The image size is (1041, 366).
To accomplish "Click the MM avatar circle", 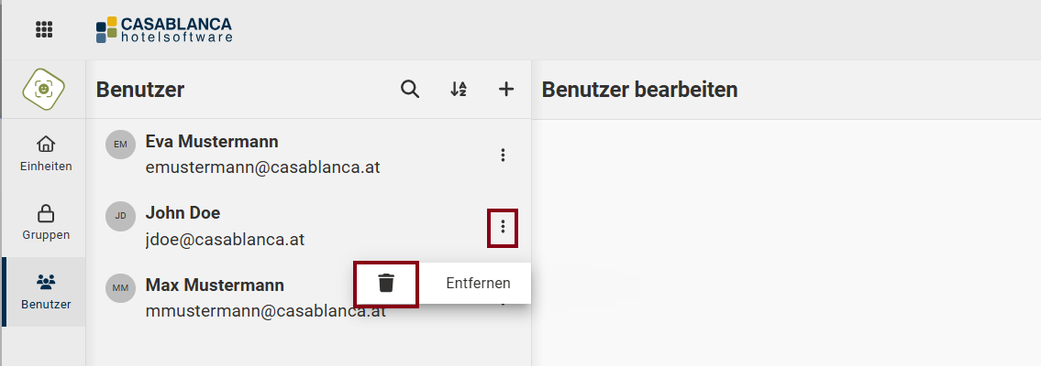I will click(120, 287).
